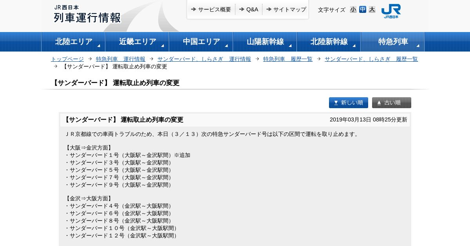Click the JR West blue logo icon
Image resolution: width=470 pixels, height=246 pixels.
click(391, 11)
